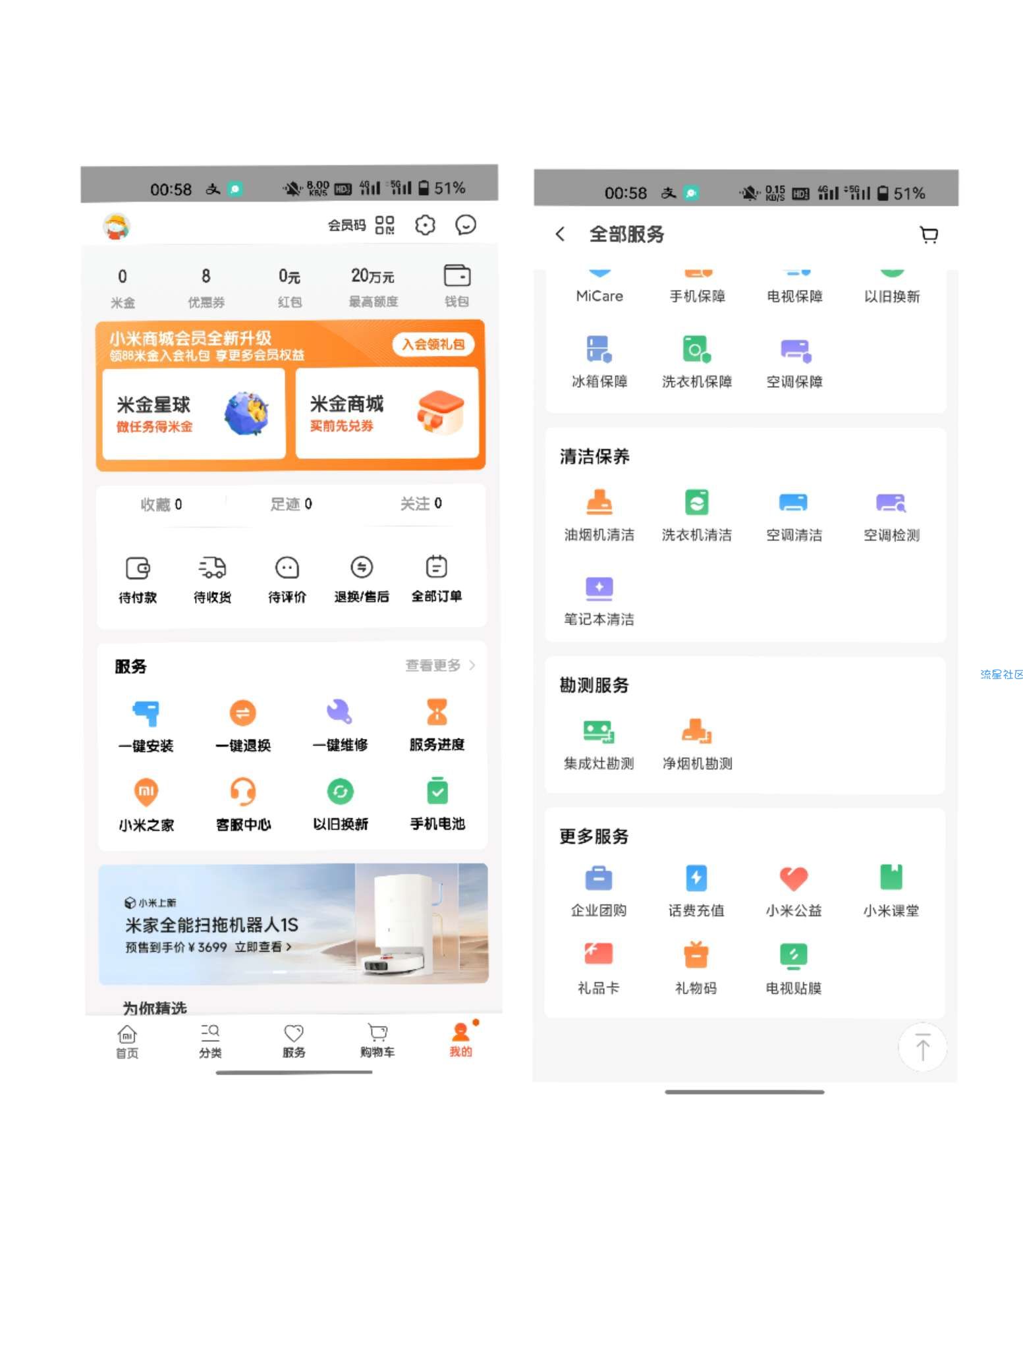Open settings gear icon in profile header
The width and height of the screenshot is (1023, 1349).
[425, 225]
